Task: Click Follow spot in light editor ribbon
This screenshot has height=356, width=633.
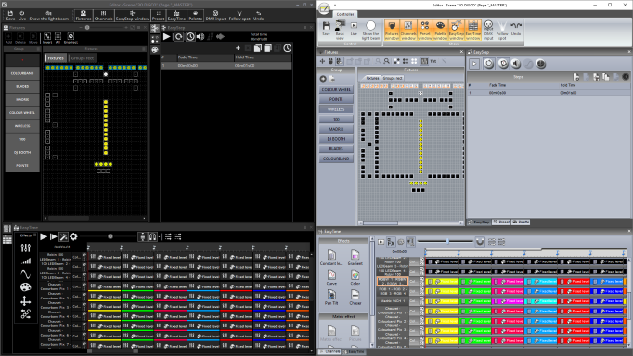Action: 502,31
